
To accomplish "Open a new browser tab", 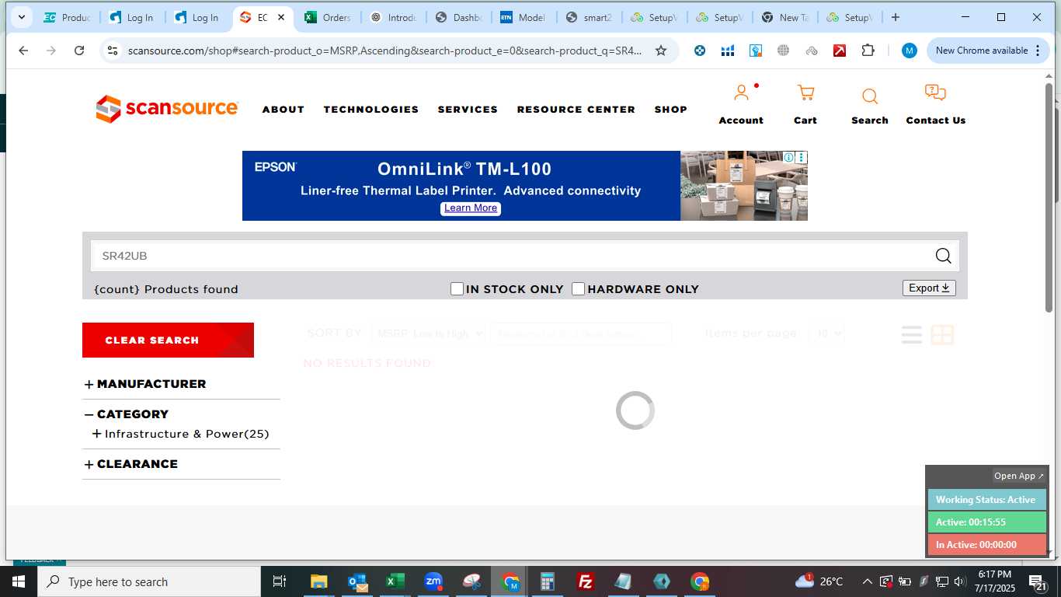I will tap(896, 17).
